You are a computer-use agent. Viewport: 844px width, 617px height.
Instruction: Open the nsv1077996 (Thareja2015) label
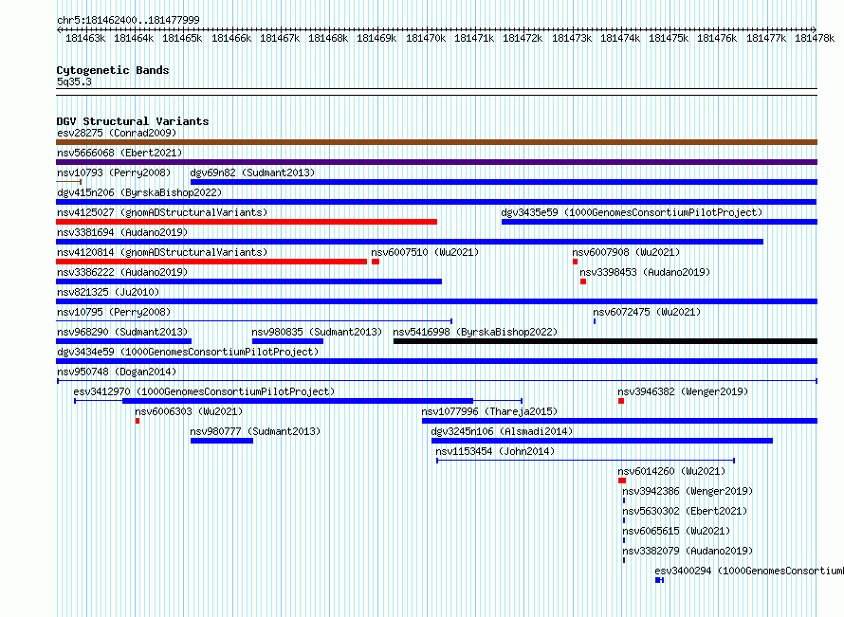coord(489,411)
